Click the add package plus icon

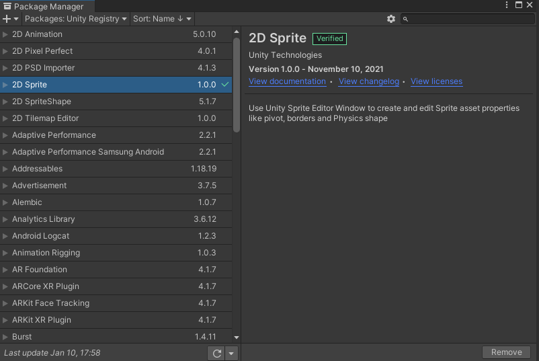[x=7, y=19]
